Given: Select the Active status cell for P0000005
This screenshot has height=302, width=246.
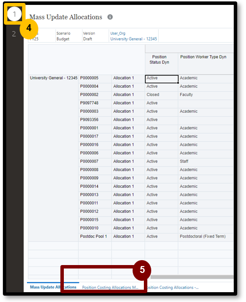Looking at the screenshot, I should click(x=162, y=79).
